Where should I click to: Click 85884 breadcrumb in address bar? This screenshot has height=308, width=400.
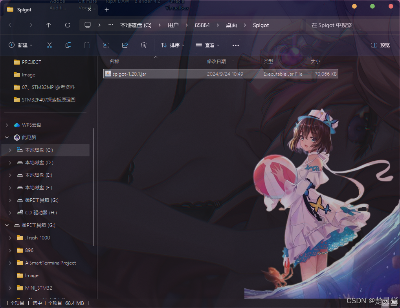(202, 25)
